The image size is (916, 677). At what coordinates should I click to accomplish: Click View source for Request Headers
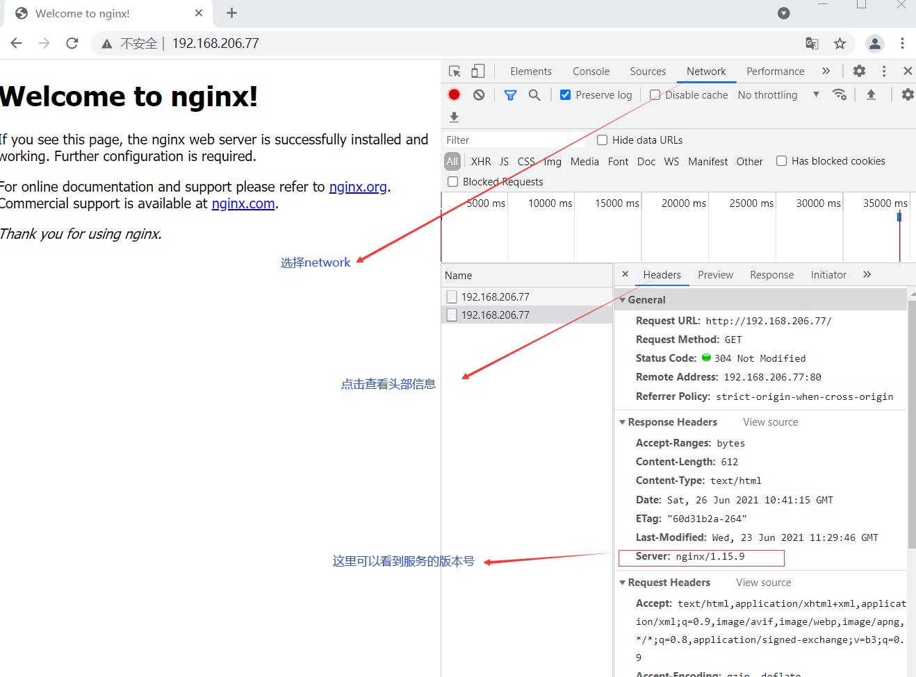(763, 583)
